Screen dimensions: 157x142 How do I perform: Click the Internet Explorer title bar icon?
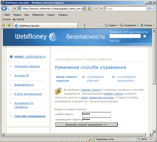click(x=3, y=3)
